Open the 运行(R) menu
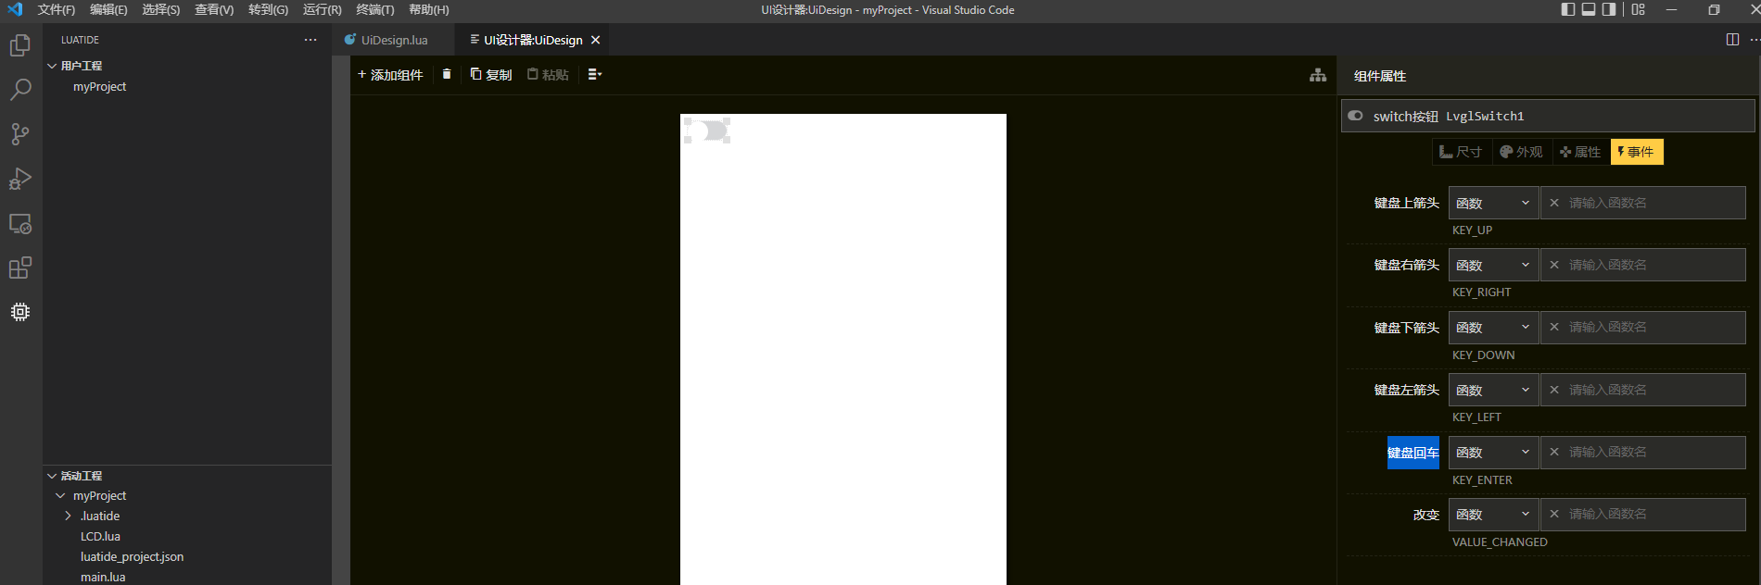This screenshot has width=1761, height=585. click(x=322, y=9)
